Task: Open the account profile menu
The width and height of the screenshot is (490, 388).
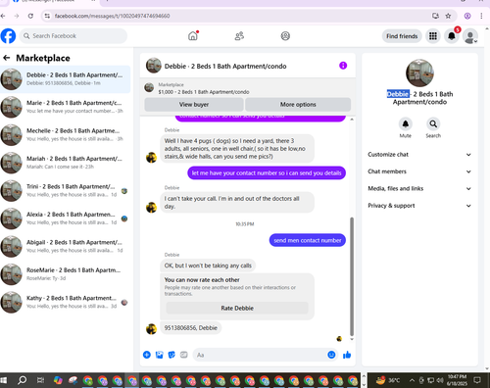Action: pyautogui.click(x=470, y=36)
